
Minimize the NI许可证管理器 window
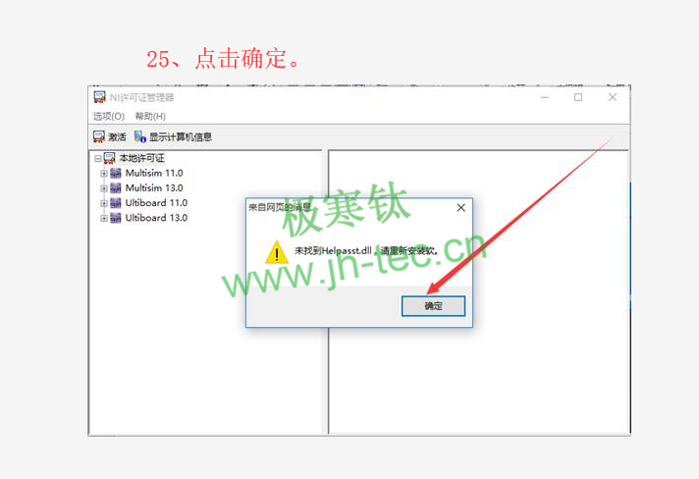click(544, 97)
